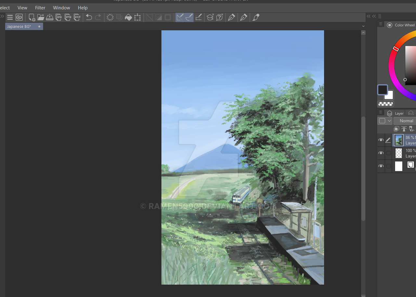Screen dimensions: 416x297
Task: Toggle Clip to Layer Below icon
Action: coord(396,129)
